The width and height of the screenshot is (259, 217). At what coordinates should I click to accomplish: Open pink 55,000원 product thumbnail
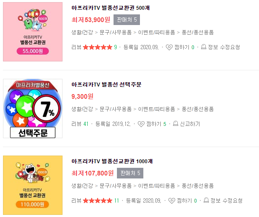point(33,32)
